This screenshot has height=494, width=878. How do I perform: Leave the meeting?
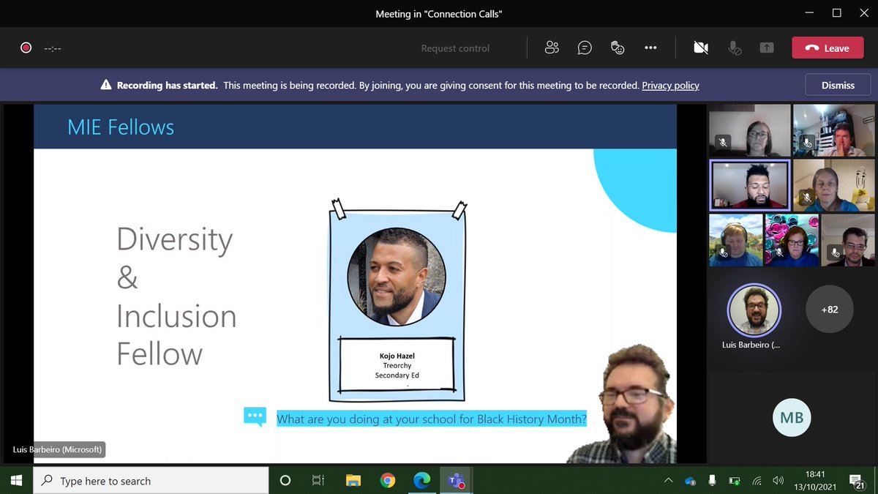tap(828, 48)
